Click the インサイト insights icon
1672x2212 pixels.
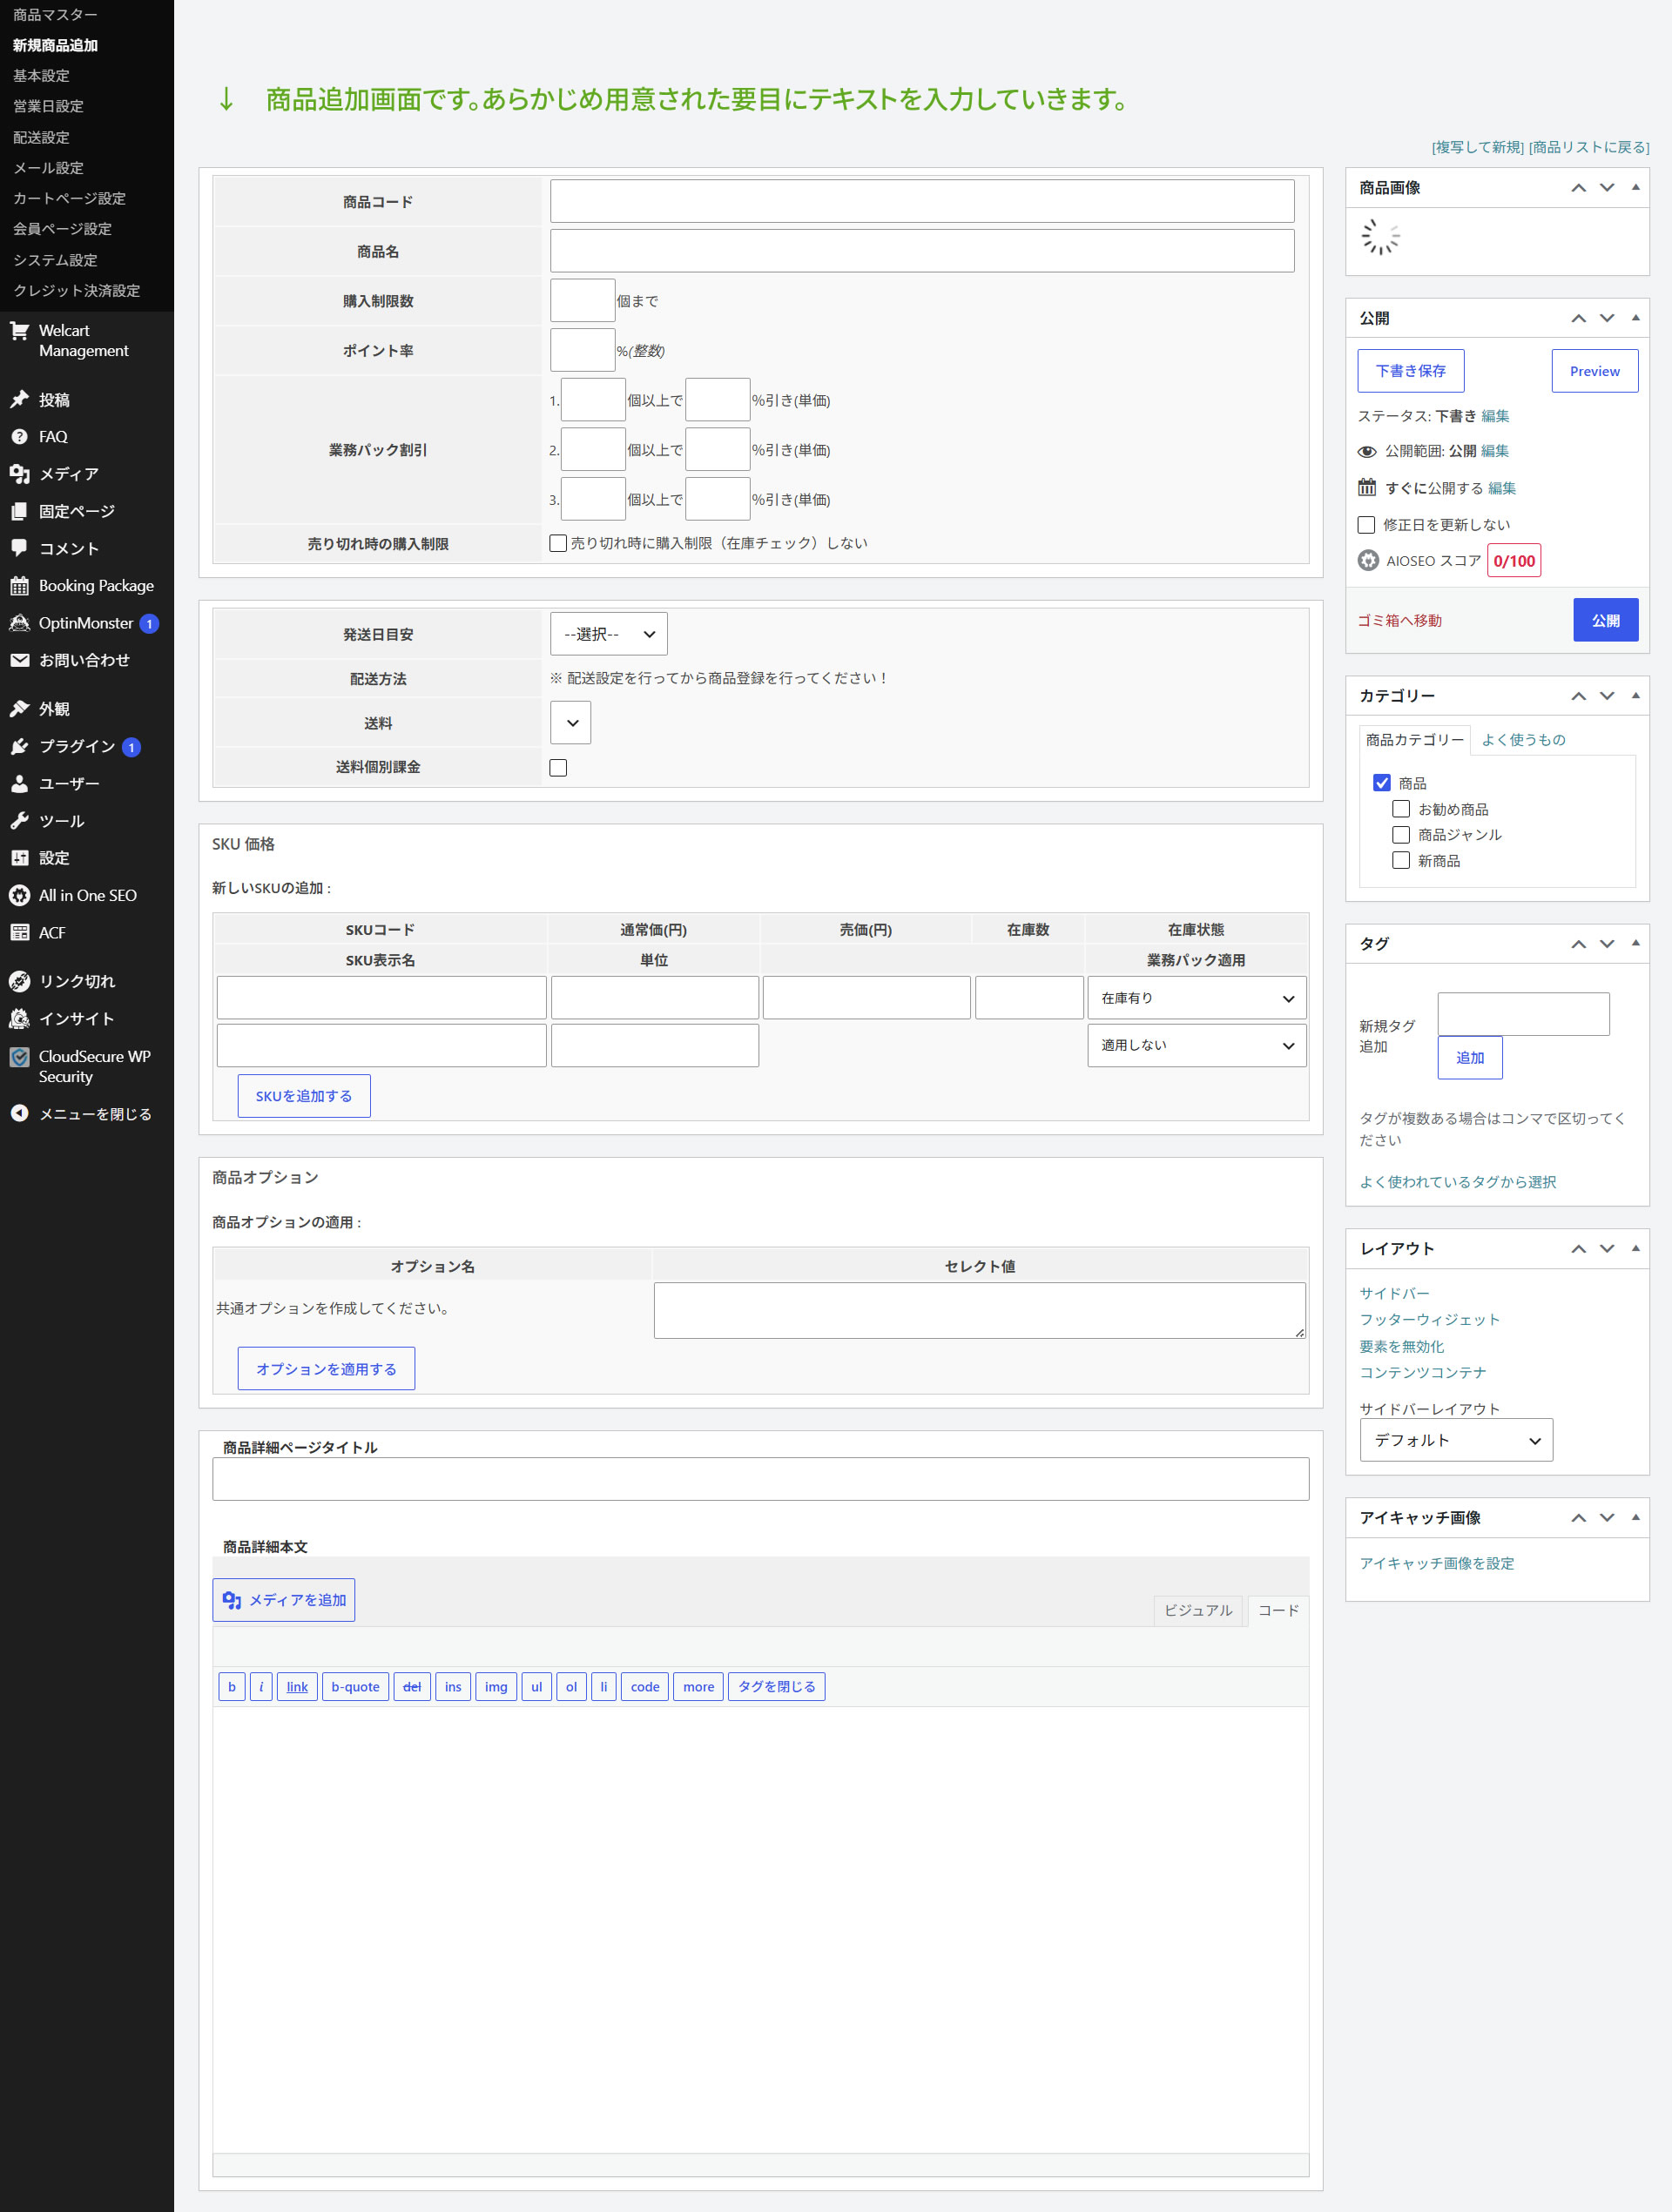coord(19,1019)
